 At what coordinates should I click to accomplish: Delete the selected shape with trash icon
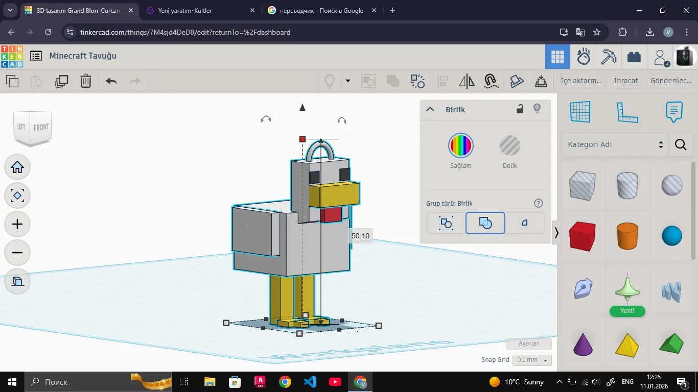(86, 81)
